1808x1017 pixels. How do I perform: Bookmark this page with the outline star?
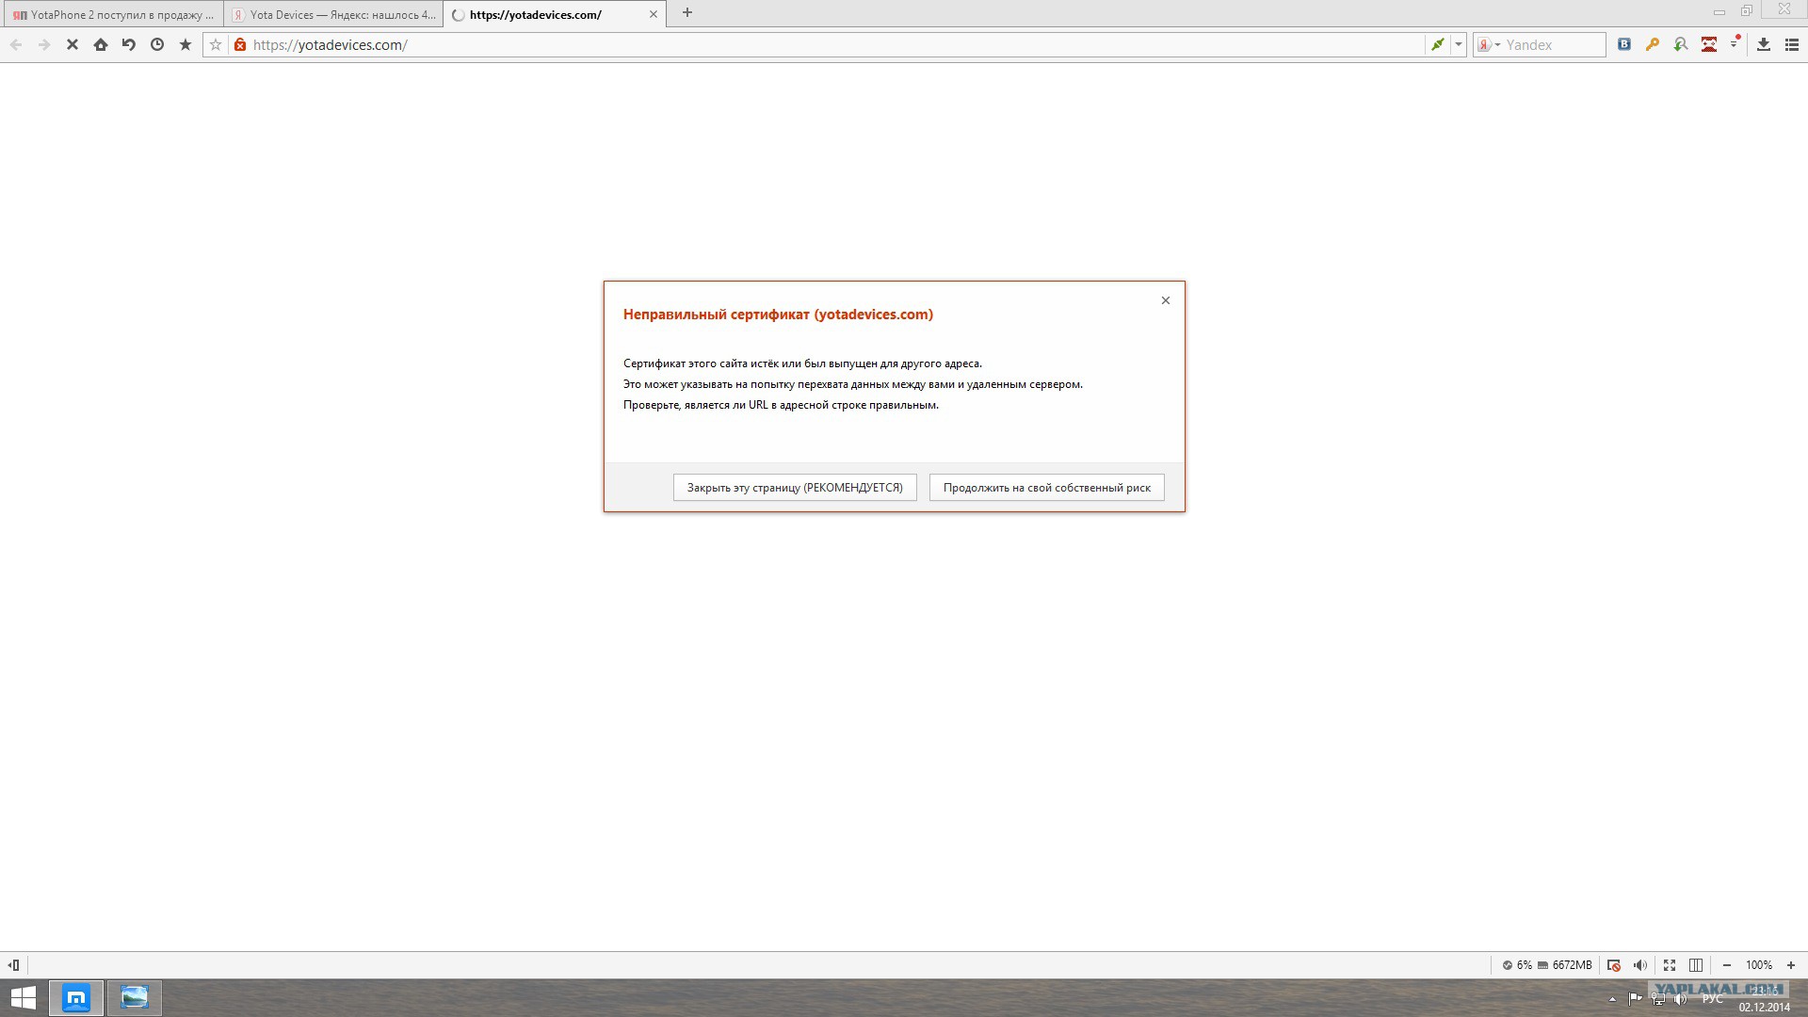click(x=216, y=44)
